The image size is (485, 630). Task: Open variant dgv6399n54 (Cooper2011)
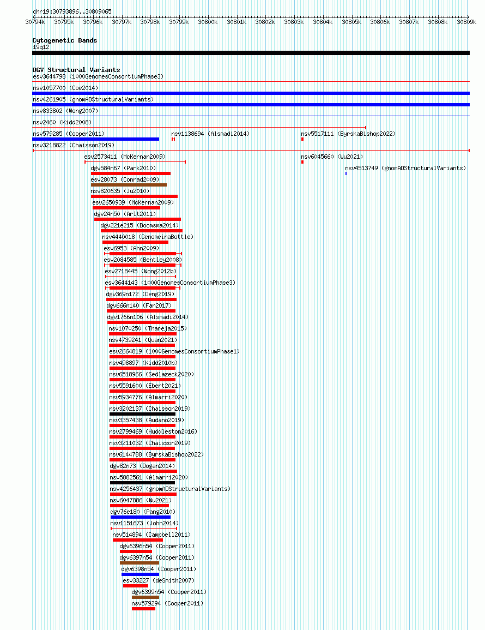tap(169, 592)
